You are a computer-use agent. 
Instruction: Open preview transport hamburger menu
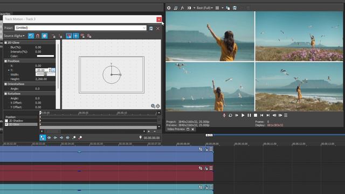click(x=286, y=115)
